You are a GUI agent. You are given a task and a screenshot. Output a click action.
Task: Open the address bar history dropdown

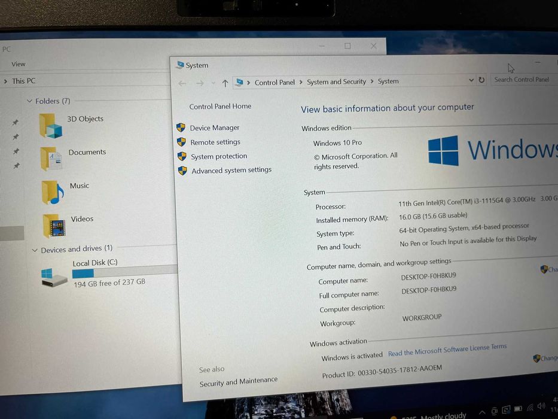point(471,80)
